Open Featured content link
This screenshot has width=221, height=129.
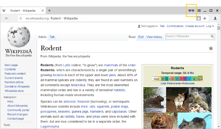15,74
